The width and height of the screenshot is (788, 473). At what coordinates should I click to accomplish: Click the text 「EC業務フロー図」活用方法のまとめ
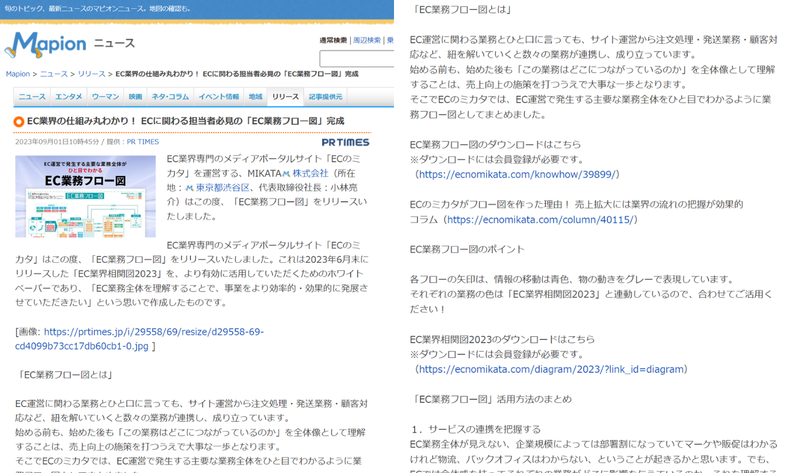tap(491, 399)
